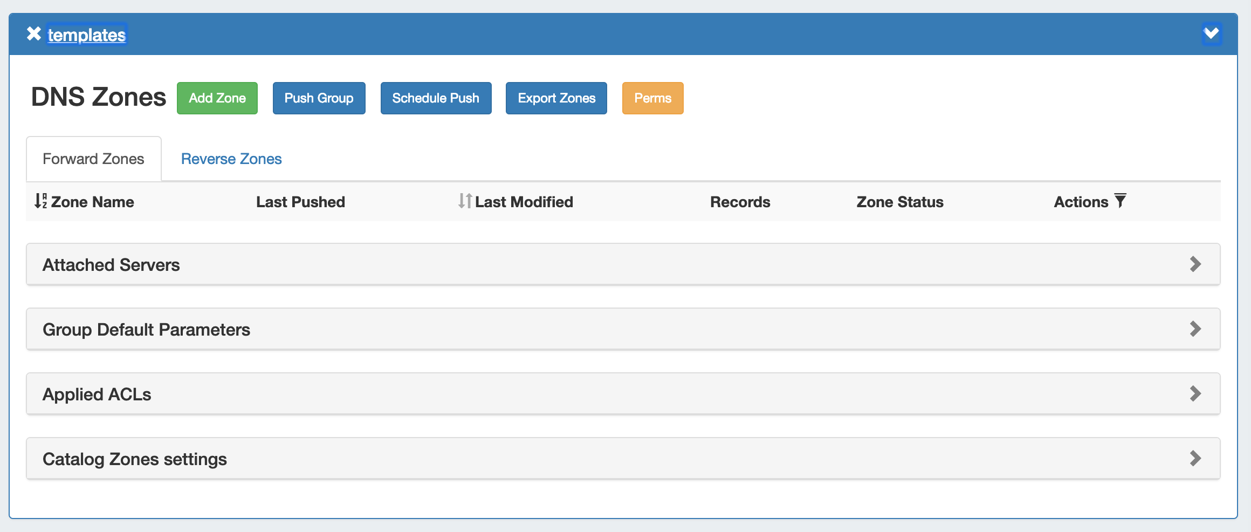Image resolution: width=1251 pixels, height=532 pixels.
Task: Open the Actions filter funnel icon
Action: [1121, 201]
